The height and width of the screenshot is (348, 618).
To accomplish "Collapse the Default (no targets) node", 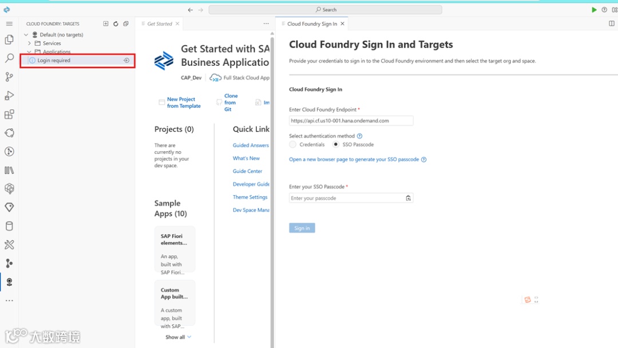I will (x=26, y=35).
